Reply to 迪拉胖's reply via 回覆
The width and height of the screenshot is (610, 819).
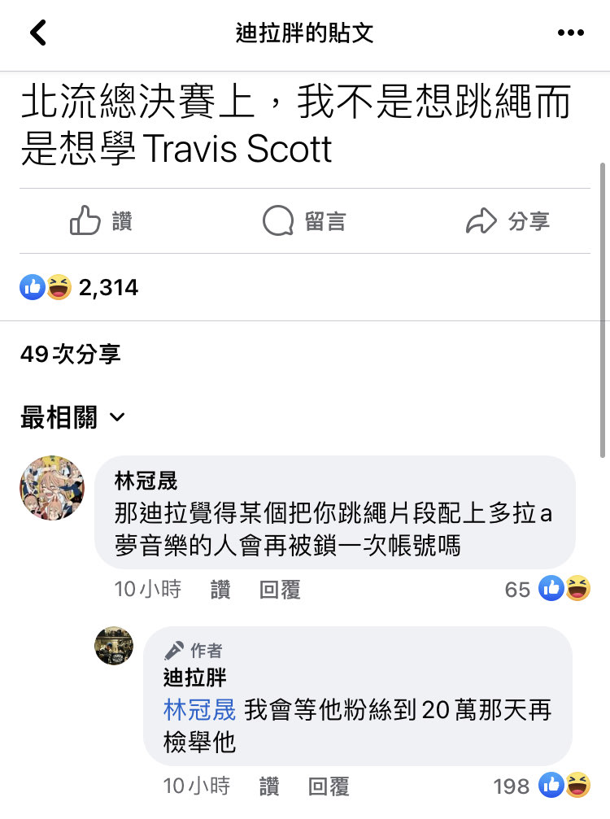329,786
